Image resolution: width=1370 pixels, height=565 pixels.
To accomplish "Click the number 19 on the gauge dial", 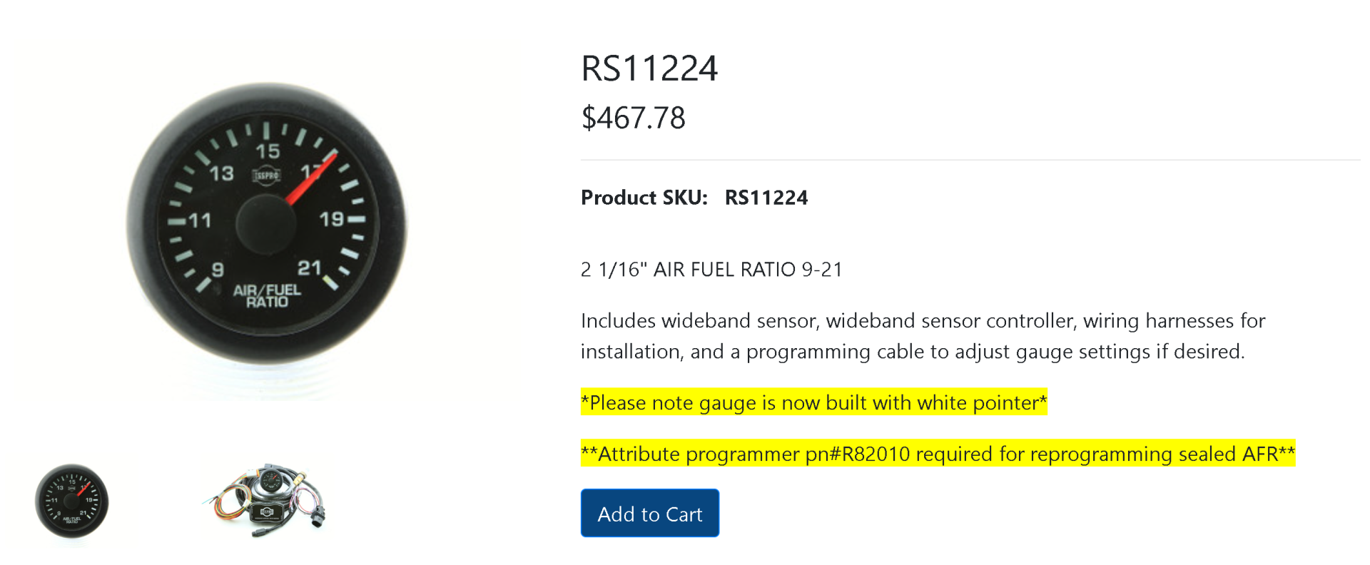I will 331,219.
